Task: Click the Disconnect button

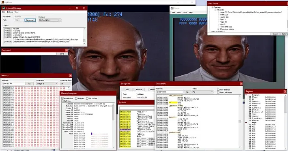Action: [x=30, y=20]
